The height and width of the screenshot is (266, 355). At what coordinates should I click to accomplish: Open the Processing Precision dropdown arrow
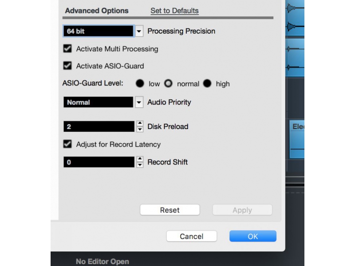point(139,31)
